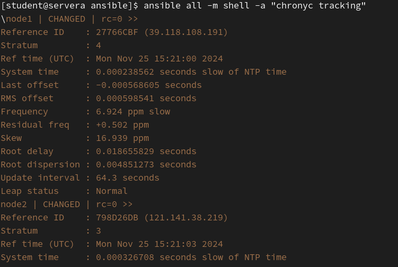The height and width of the screenshot is (267, 398).
Task: Click Update interval 64.3 seconds
Action: [x=128, y=177]
